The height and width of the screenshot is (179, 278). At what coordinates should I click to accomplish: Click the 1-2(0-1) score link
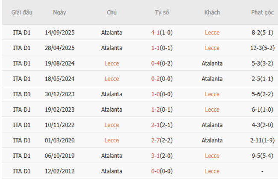click(162, 110)
